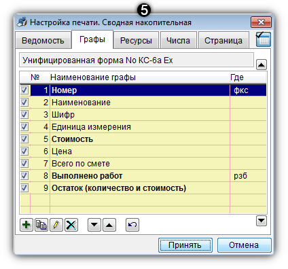Click the pencil edit column icon
288x269 pixels.
point(56,225)
